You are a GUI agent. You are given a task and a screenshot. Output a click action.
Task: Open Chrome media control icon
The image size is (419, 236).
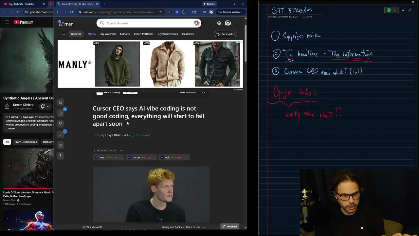click(x=204, y=12)
